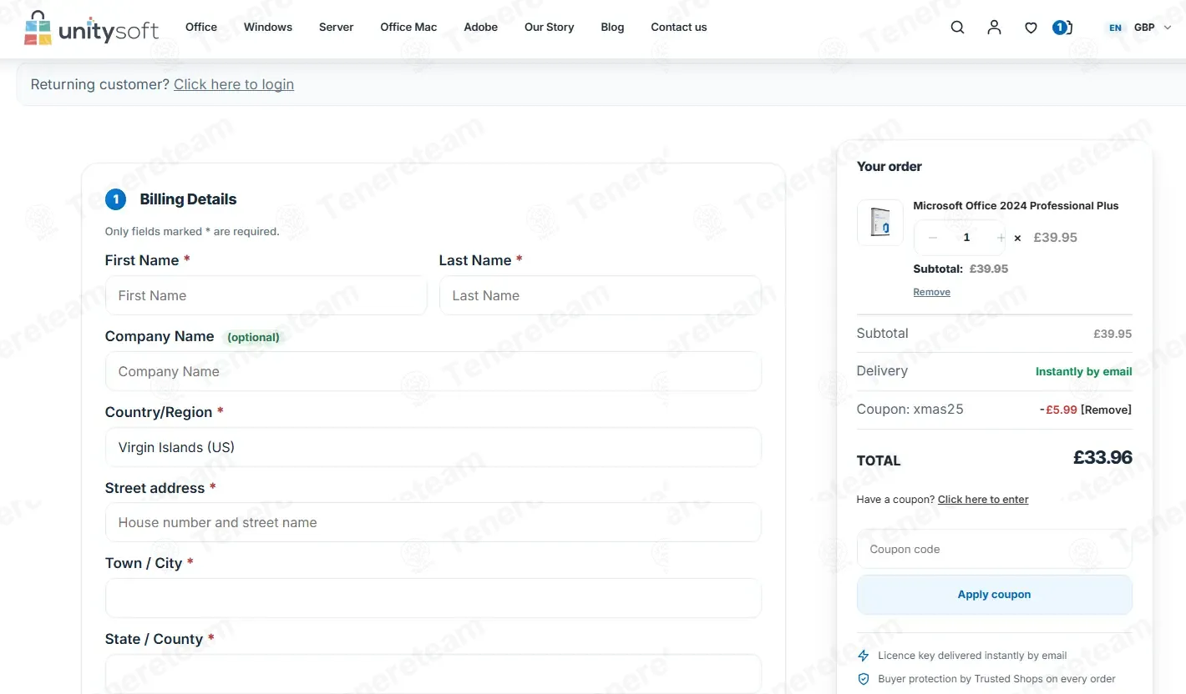
Task: Visit the Blog page
Action: (x=612, y=28)
